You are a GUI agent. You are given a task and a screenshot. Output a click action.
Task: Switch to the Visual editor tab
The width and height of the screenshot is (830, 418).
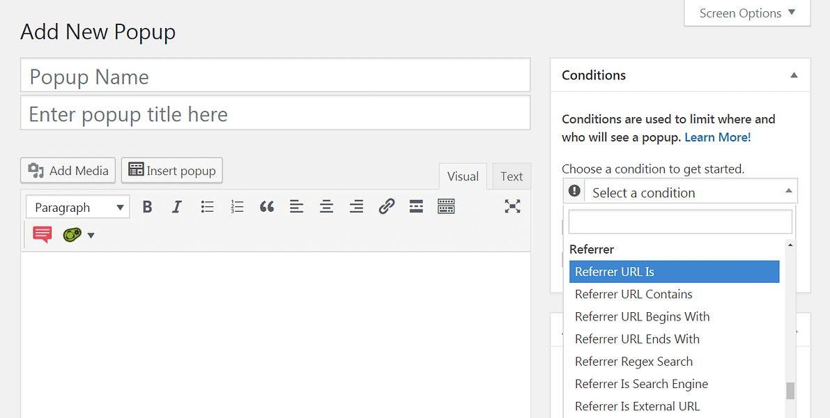(463, 176)
